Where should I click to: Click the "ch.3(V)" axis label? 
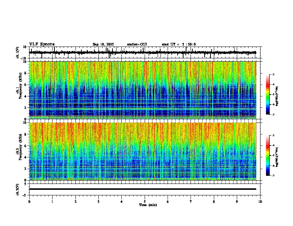coord(18,189)
